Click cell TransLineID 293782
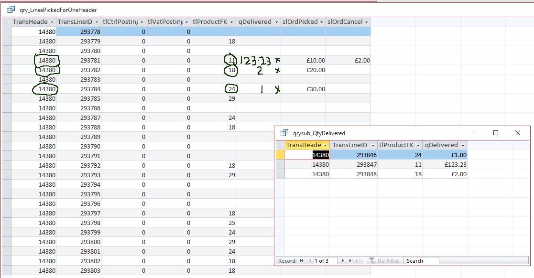534x278 pixels. 79,70
